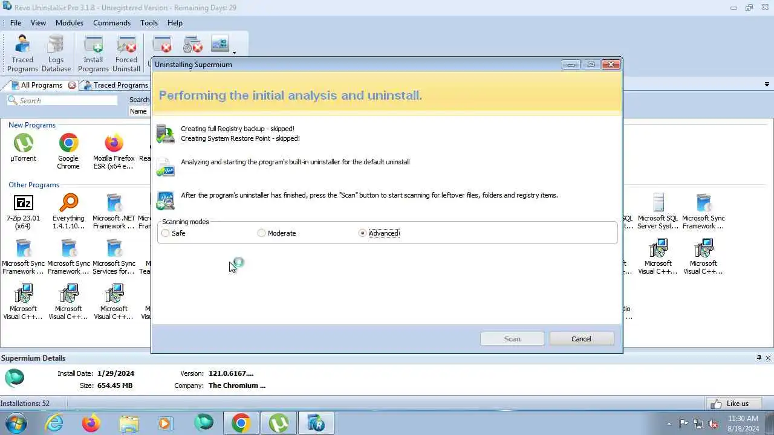Image resolution: width=774 pixels, height=435 pixels.
Task: Select the Everything 1.4.1 program icon
Action: pyautogui.click(x=68, y=211)
